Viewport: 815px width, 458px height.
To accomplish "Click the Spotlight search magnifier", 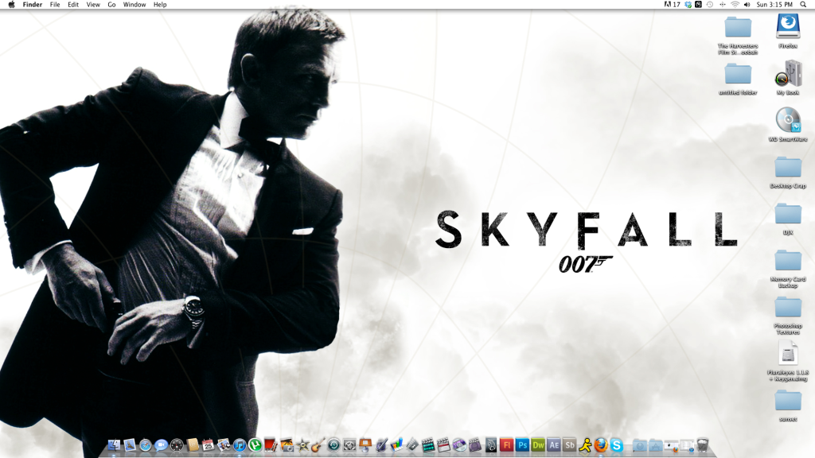I will pyautogui.click(x=803, y=5).
